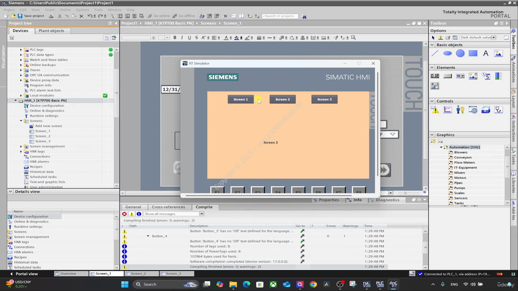Select the Date/time field element
518x291 pixels.
click(x=486, y=76)
